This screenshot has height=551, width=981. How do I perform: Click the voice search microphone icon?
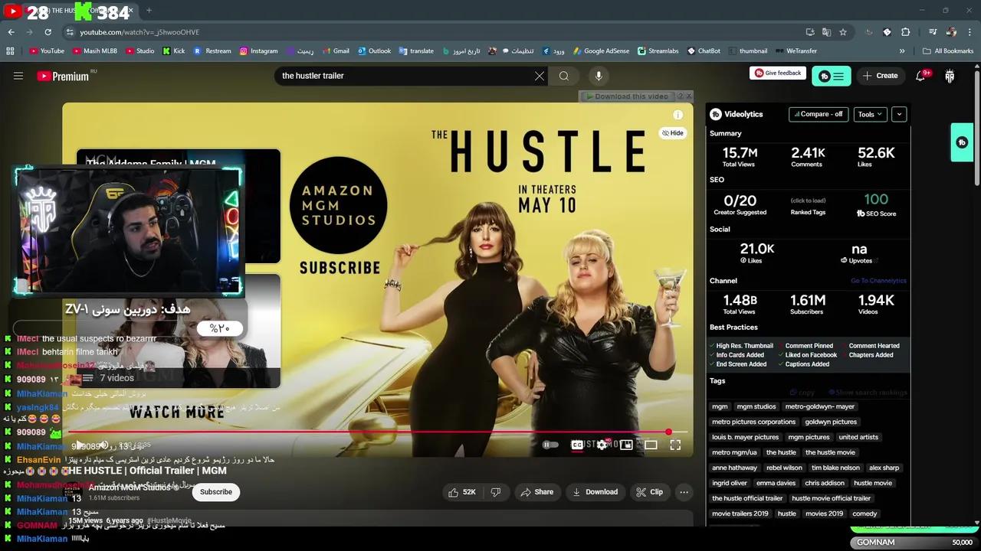599,76
